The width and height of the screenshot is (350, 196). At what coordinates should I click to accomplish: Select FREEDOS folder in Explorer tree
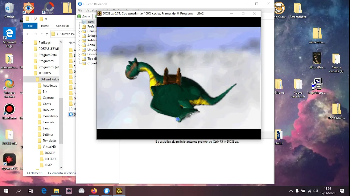pyautogui.click(x=49, y=159)
